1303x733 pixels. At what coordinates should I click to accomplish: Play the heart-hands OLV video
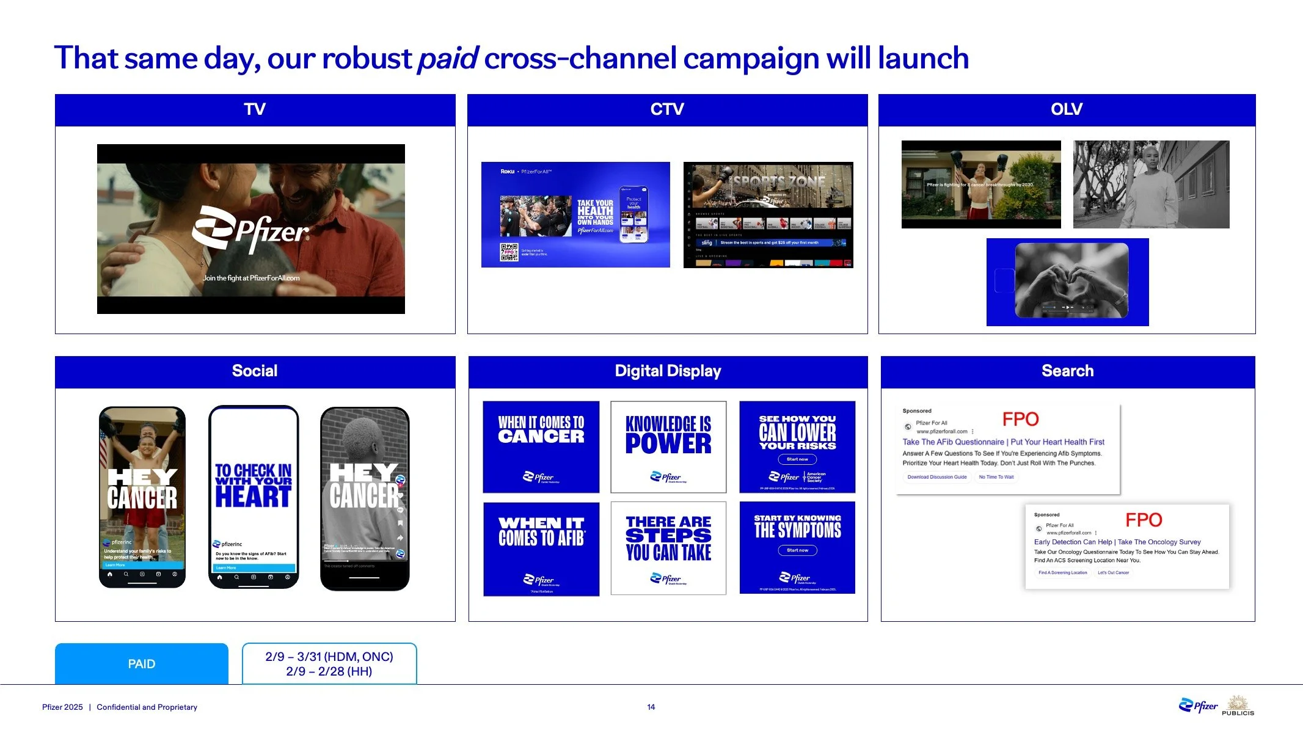(x=1068, y=307)
